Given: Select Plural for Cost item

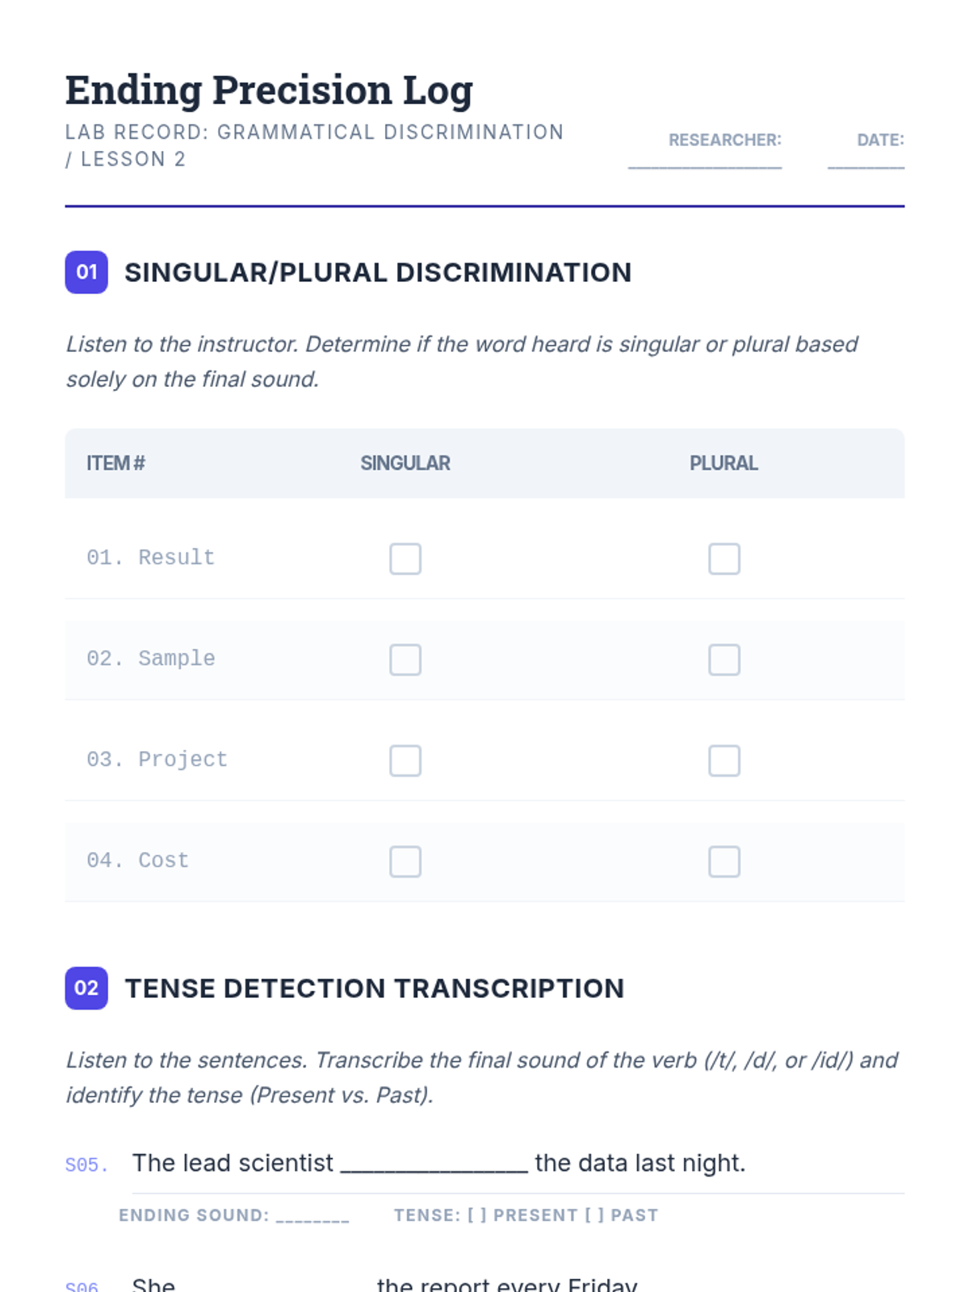Looking at the screenshot, I should [x=724, y=862].
